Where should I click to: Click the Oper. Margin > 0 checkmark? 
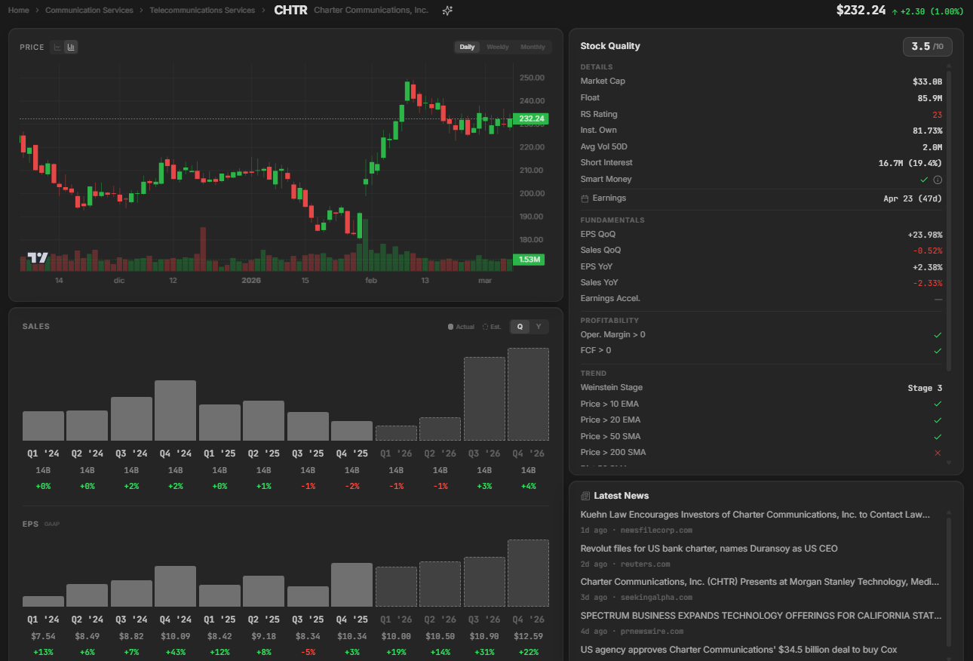tap(938, 334)
